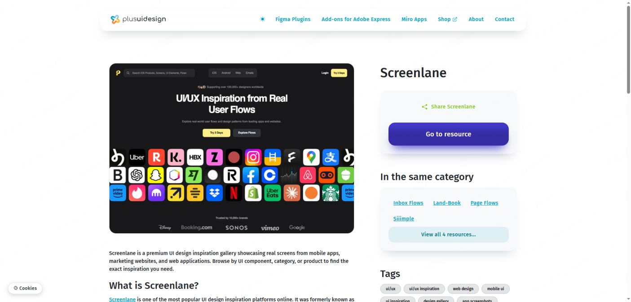Click the Shopify bag icon in the preview
This screenshot has height=302, width=631.
pyautogui.click(x=253, y=193)
